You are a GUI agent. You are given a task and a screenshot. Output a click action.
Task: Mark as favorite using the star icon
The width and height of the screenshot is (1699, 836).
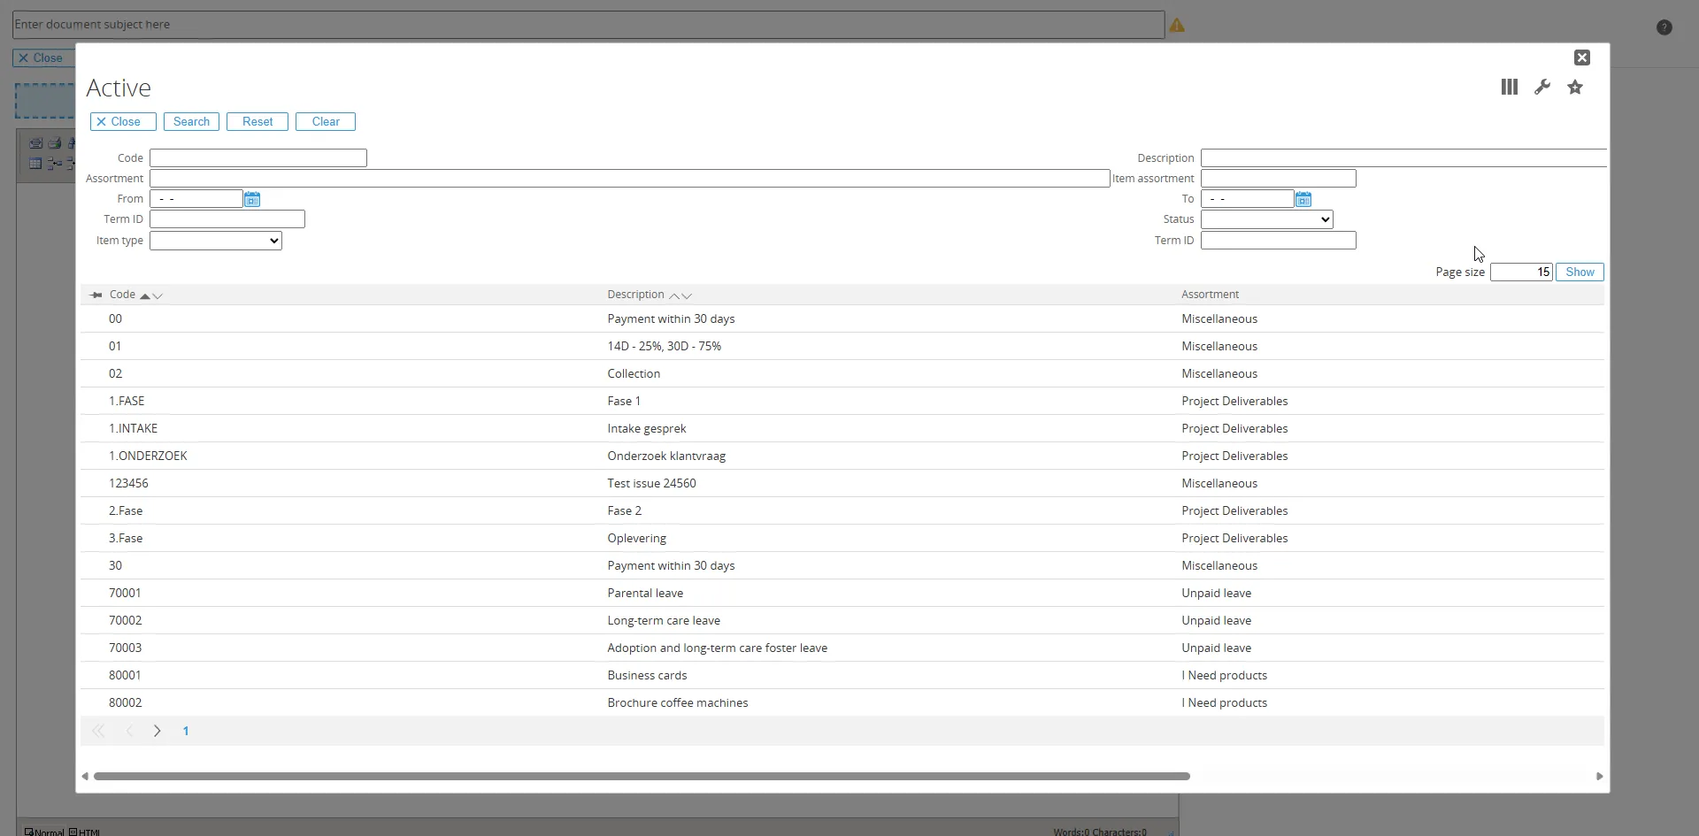pyautogui.click(x=1575, y=87)
